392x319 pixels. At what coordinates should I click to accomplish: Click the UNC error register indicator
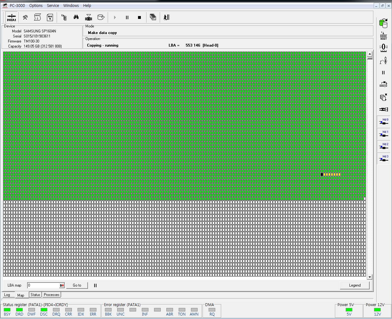120,310
